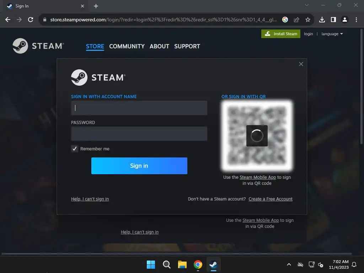Viewport: 364px width, 273px height.
Task: Open the STORE menu
Action: 95,46
